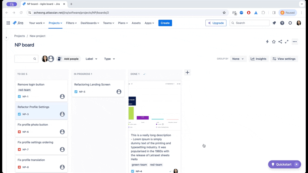Open the profile avatar in Jira header
This screenshot has height=173, width=308.
pos(299,23)
